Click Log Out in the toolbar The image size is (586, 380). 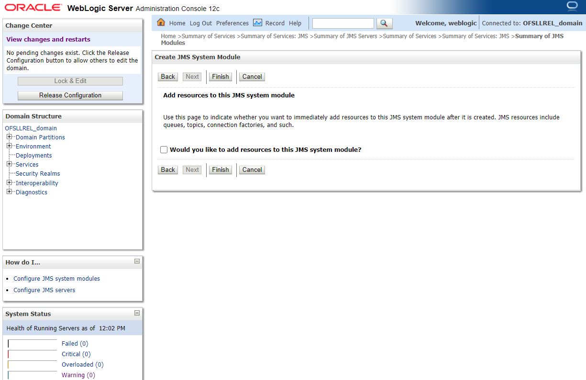[x=200, y=23]
